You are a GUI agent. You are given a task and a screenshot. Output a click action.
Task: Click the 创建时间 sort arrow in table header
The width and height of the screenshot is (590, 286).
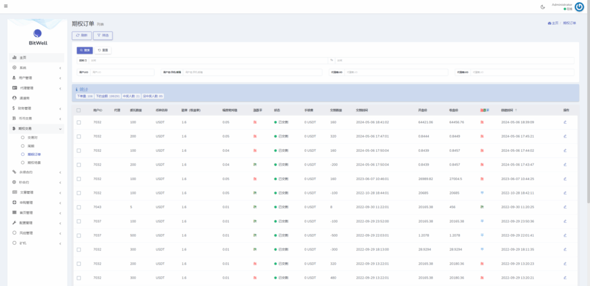[516, 110]
